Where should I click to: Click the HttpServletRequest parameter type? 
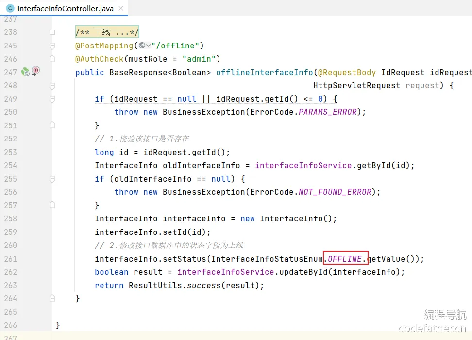357,86
